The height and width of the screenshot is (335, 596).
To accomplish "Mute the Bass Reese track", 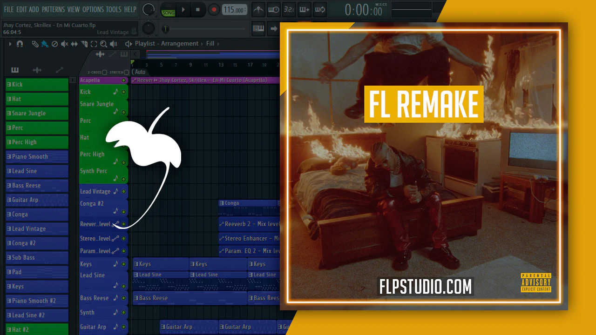I will pos(123,298).
